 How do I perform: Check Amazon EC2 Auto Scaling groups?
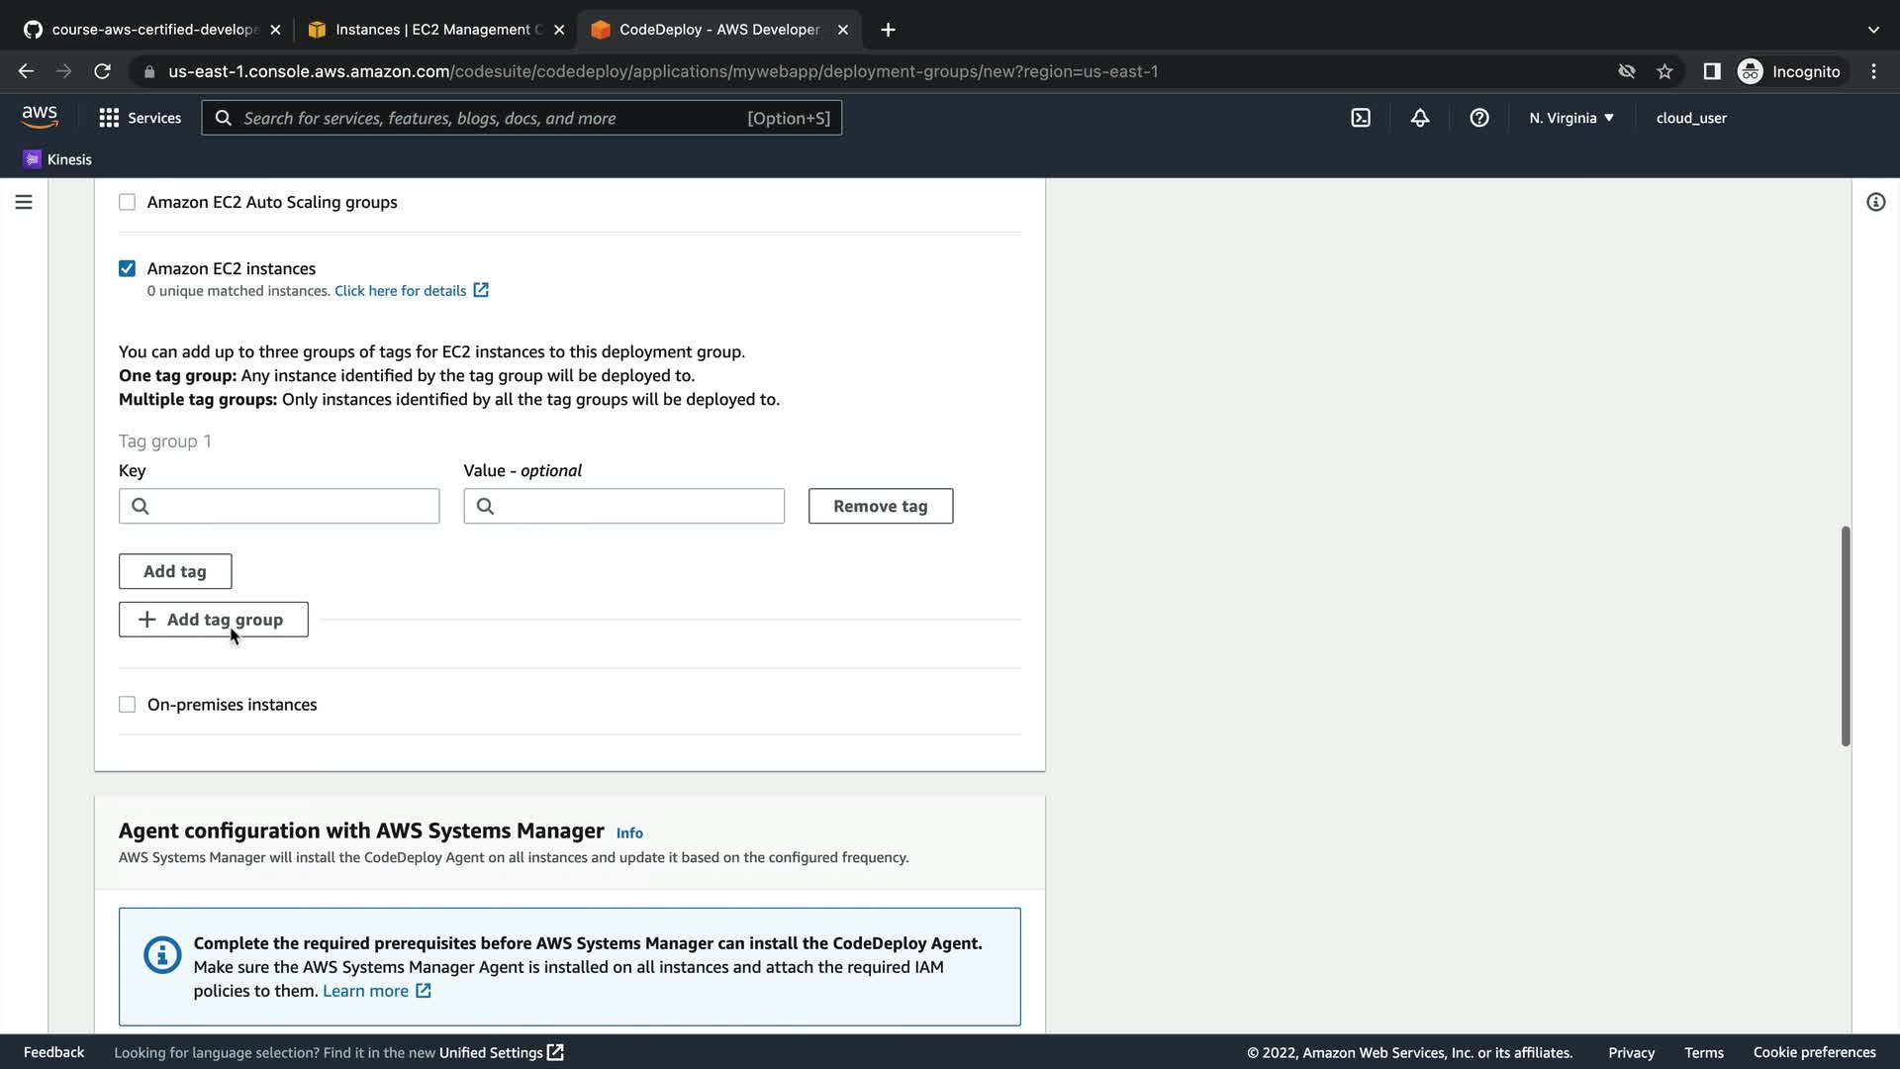[128, 202]
